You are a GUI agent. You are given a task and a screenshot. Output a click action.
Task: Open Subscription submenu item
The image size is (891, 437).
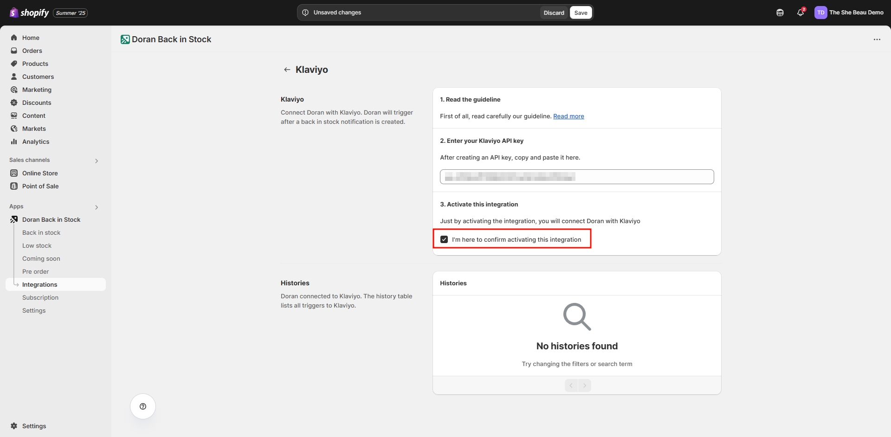[40, 297]
